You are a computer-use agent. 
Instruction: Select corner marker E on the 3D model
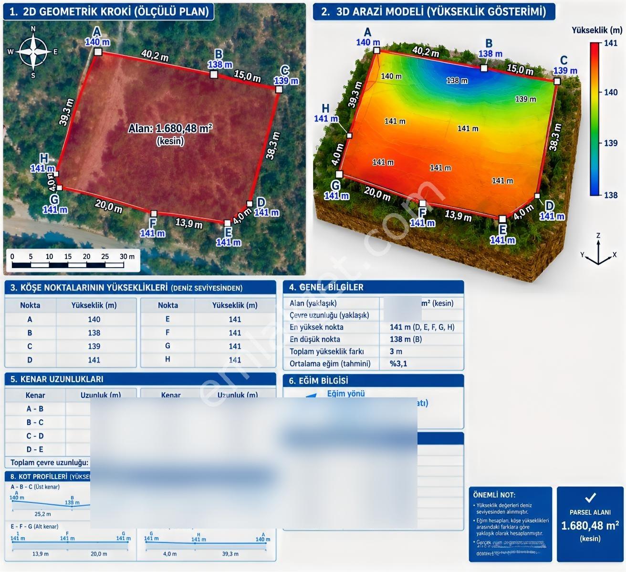point(502,219)
